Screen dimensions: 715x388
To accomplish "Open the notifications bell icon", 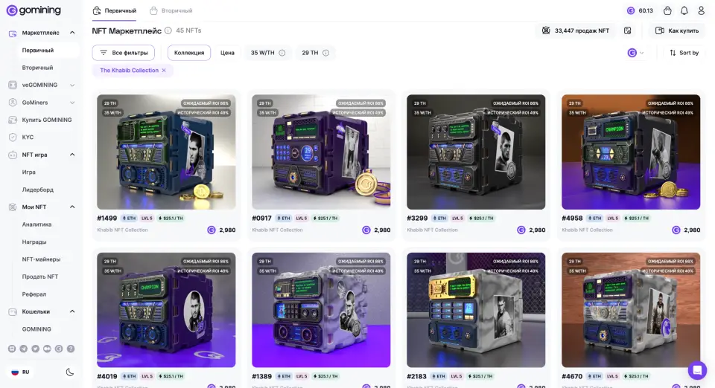I will (x=684, y=10).
